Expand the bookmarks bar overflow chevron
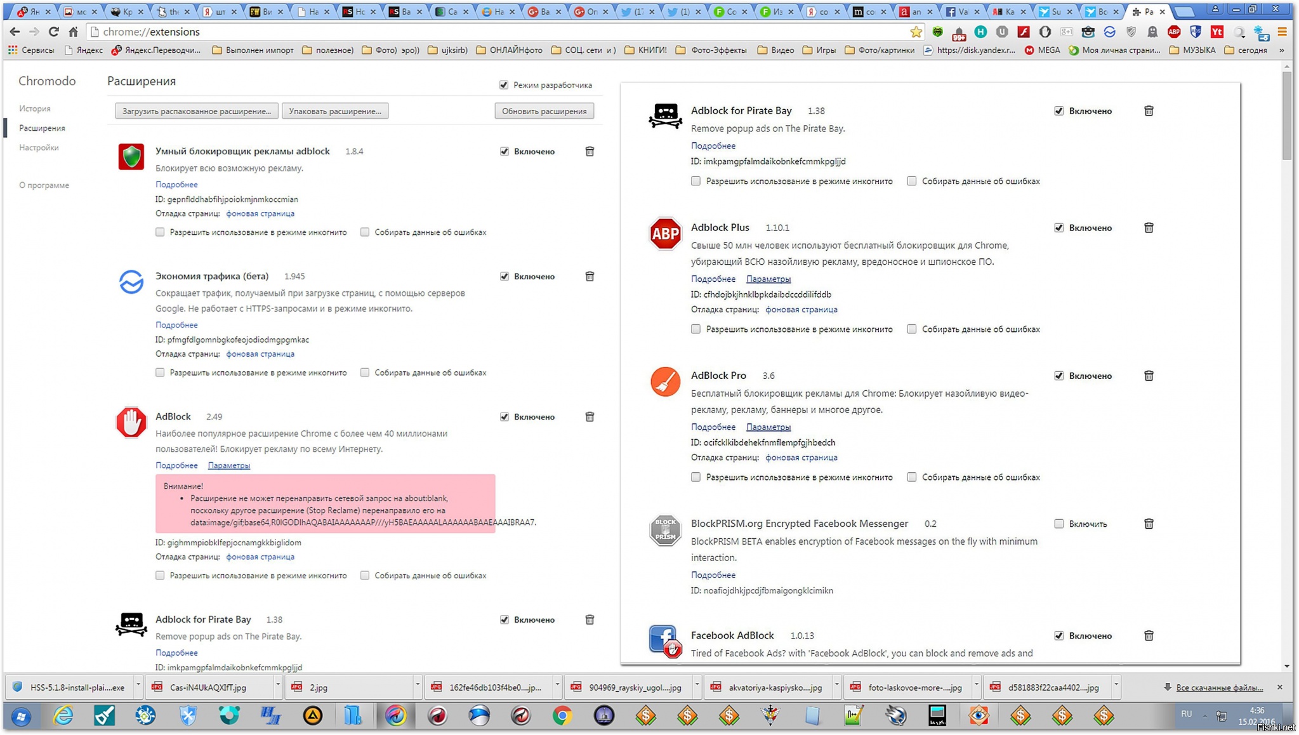Screen dimensions: 1299x735 tap(1282, 50)
